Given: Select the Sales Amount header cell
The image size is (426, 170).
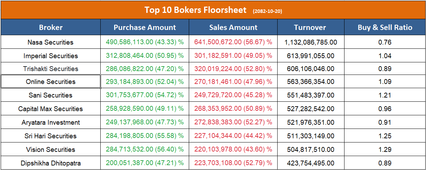Looking at the screenshot, I should point(233,28).
